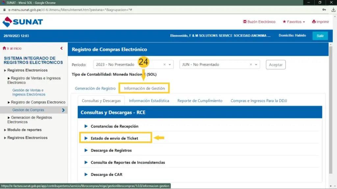Image resolution: width=337 pixels, height=189 pixels.
Task: Click the Salir logout button
Action: pos(320,36)
